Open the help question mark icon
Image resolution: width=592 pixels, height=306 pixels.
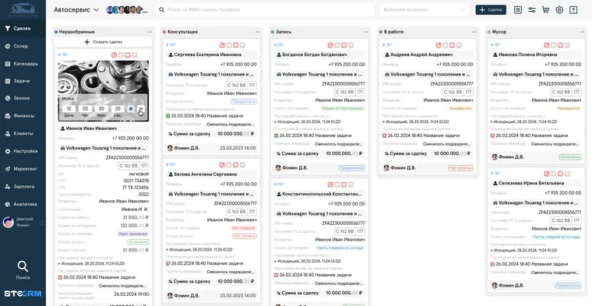point(573,10)
